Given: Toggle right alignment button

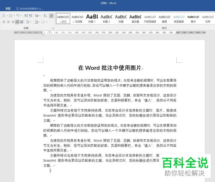Looking at the screenshot, I should (x=13, y=22).
